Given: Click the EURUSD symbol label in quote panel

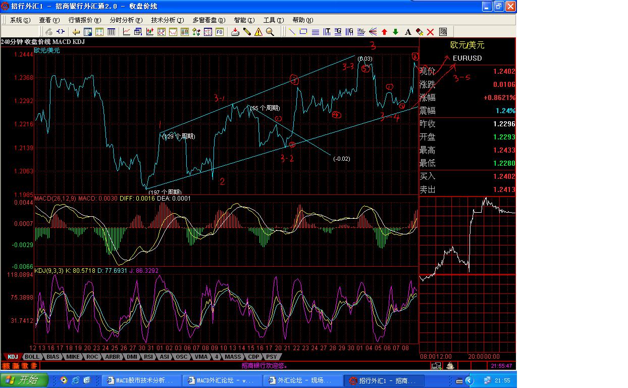Looking at the screenshot, I should tap(467, 58).
